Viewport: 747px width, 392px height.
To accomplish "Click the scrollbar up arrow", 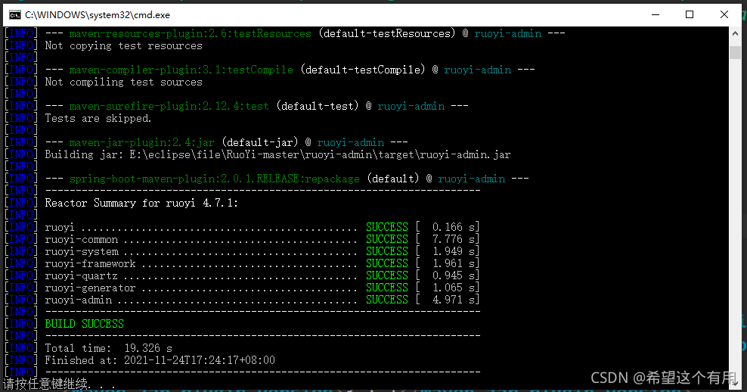I will (x=735, y=33).
